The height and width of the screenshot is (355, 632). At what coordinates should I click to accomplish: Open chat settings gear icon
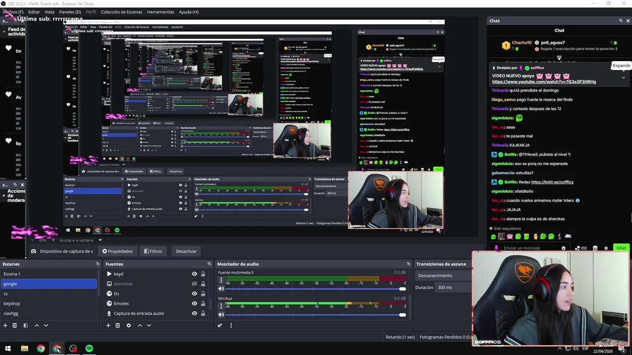coord(606,248)
